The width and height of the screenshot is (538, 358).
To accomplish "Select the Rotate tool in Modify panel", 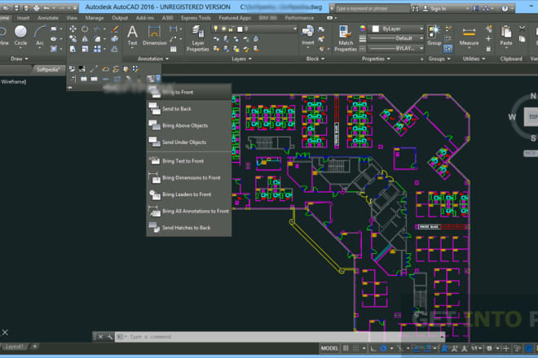I will point(85,29).
